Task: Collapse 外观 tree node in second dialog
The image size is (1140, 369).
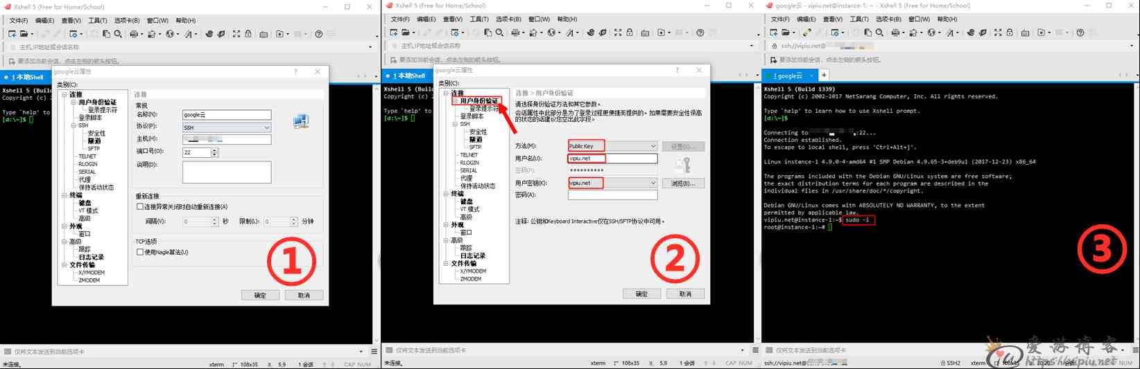Action: 446,224
